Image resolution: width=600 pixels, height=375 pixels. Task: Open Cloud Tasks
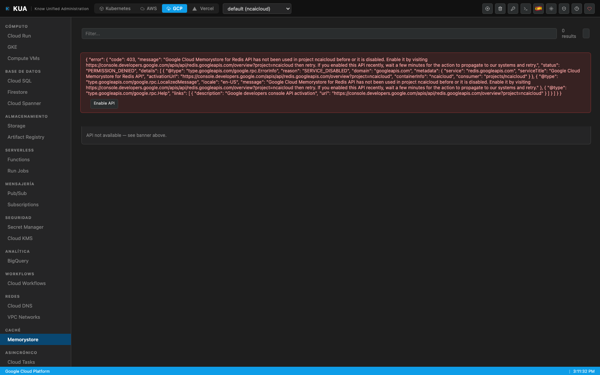coord(36,362)
